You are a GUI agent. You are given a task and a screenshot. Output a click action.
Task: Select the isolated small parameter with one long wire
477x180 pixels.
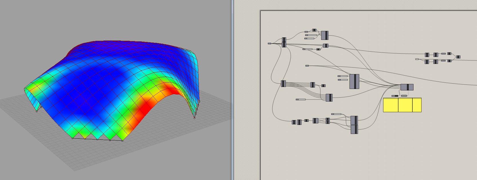pyautogui.click(x=307, y=66)
